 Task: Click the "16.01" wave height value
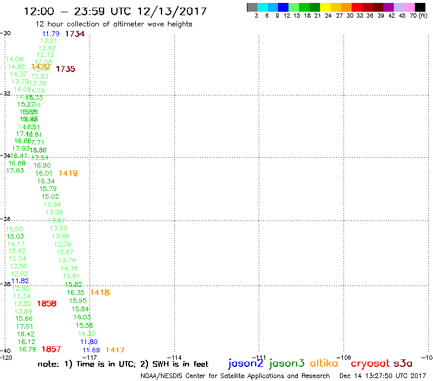[44, 173]
